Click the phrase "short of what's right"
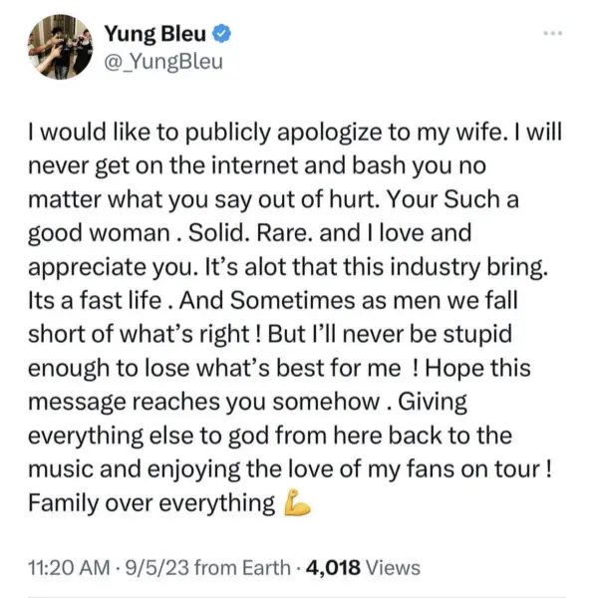Viewport: 593px width, 598px height. (x=139, y=333)
